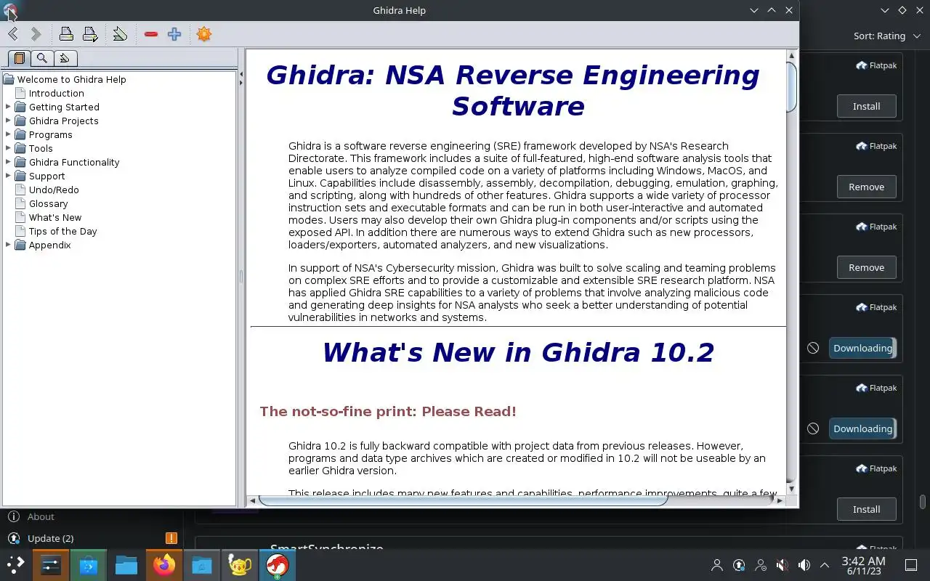The image size is (930, 581).
Task: Open the Undo/Redo help topic
Action: [54, 190]
